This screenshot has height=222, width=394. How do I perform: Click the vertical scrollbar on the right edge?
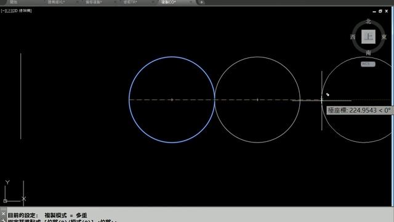coord(393,105)
